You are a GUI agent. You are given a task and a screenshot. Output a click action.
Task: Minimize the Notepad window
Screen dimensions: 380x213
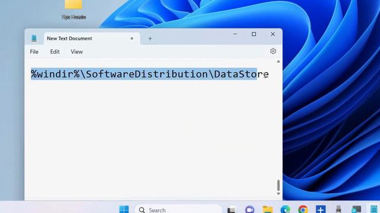tap(235, 34)
